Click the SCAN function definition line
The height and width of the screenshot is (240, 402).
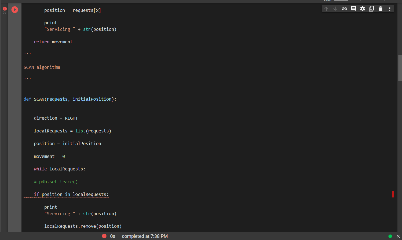pyautogui.click(x=70, y=99)
